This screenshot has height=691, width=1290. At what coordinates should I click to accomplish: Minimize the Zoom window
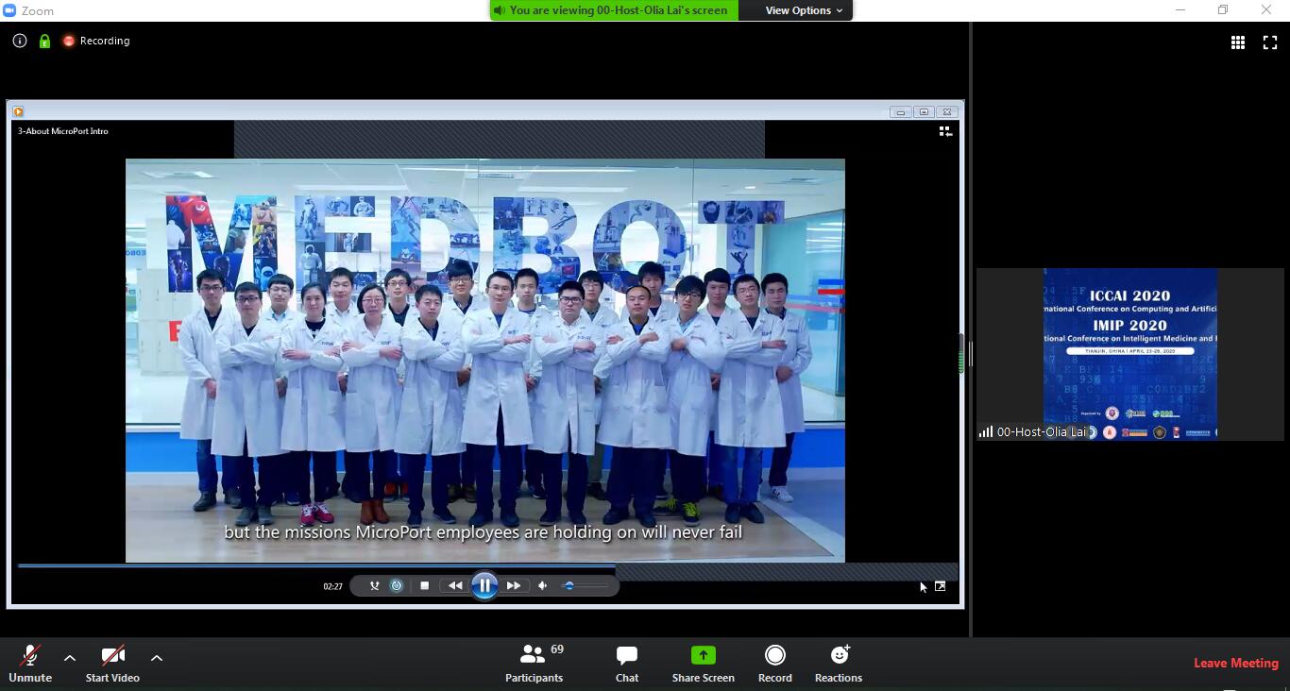click(x=1180, y=10)
